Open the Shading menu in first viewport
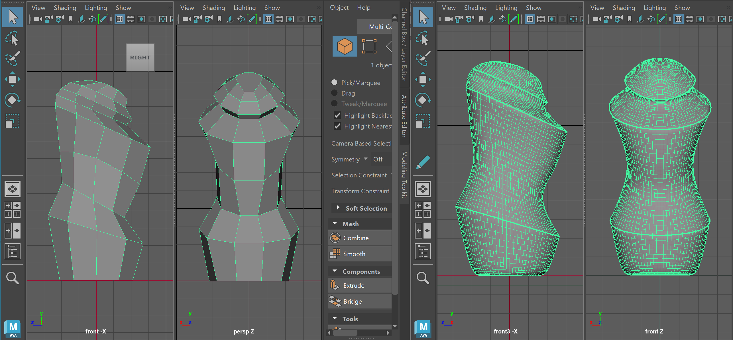The width and height of the screenshot is (733, 340). tap(65, 8)
